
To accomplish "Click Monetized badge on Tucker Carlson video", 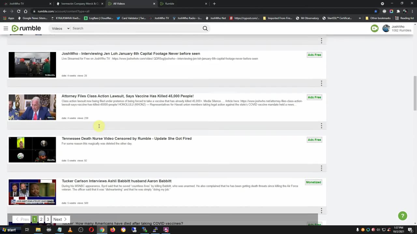I will [x=313, y=182].
